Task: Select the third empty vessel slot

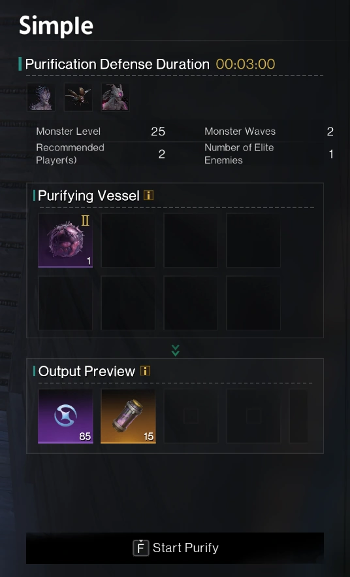Action: pos(191,240)
